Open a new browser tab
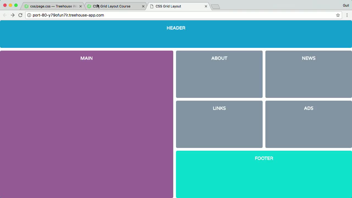This screenshot has height=198, width=352. [x=215, y=6]
